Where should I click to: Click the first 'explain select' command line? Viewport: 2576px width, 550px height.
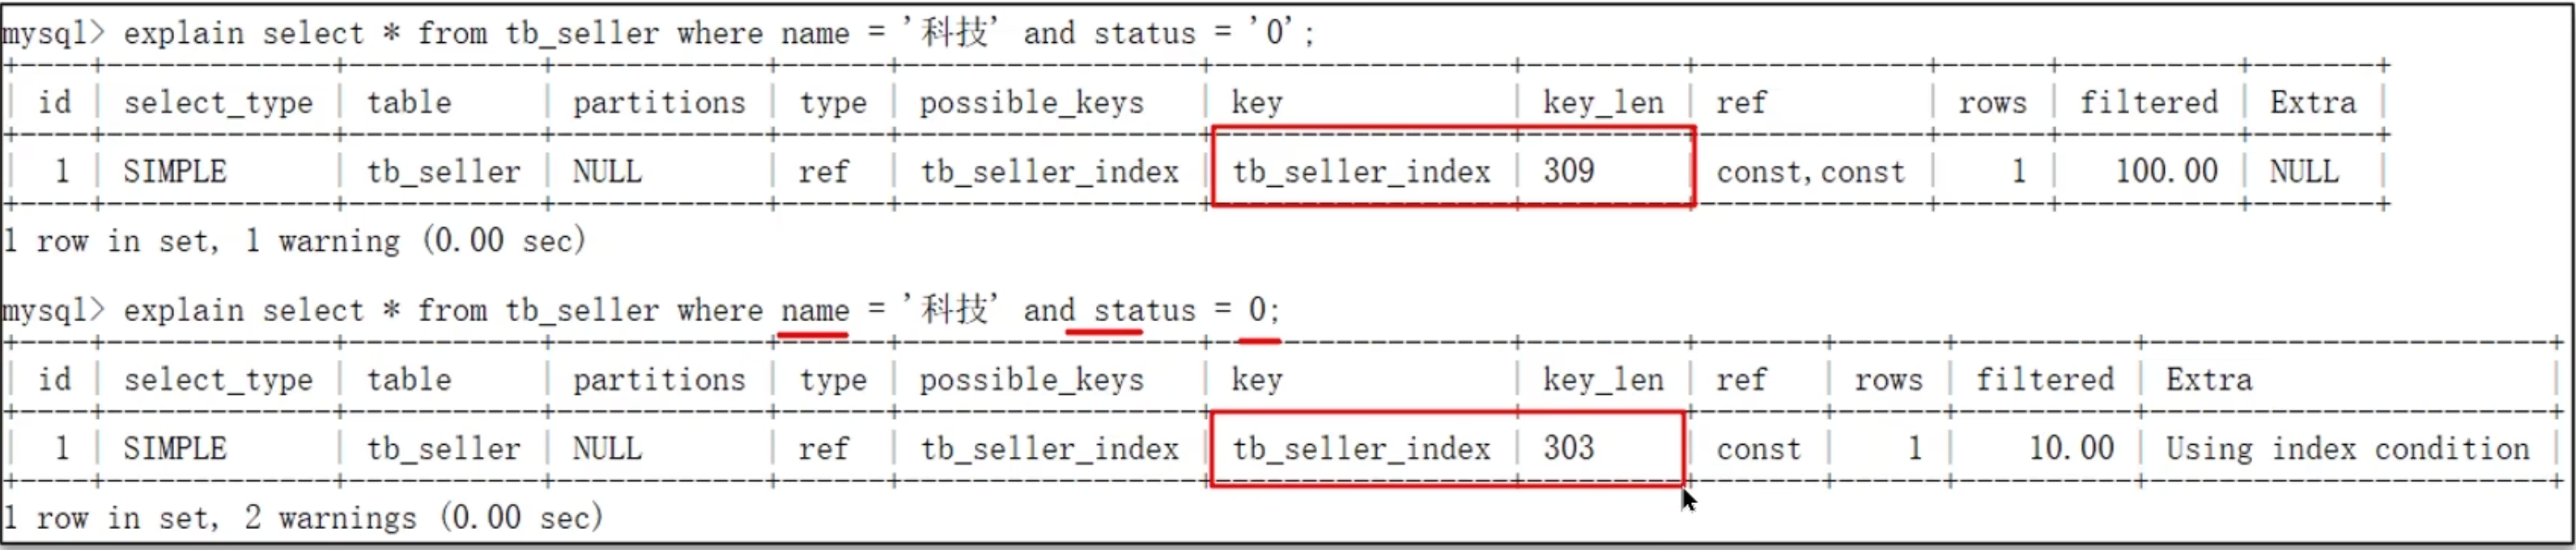tap(658, 34)
